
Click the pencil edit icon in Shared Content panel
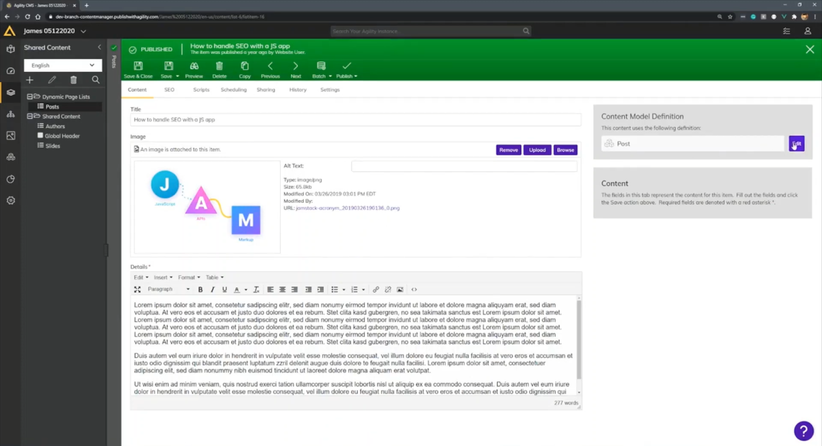(52, 80)
